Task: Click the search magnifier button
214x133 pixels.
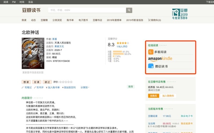Action: (129, 10)
